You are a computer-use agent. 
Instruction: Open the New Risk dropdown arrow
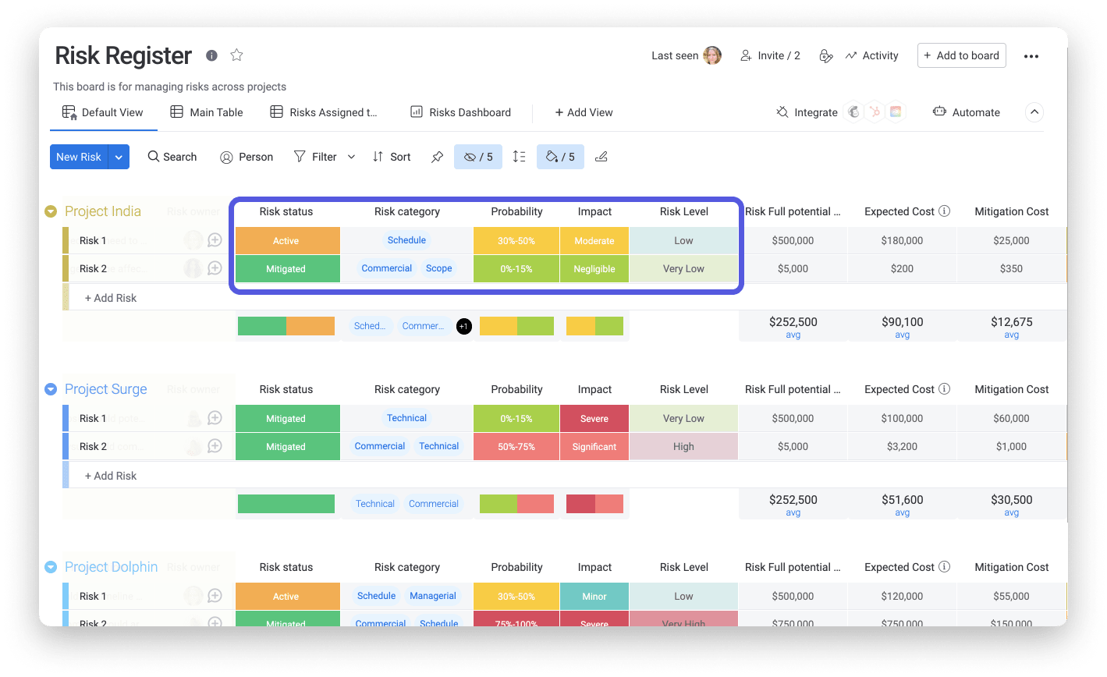click(x=119, y=157)
